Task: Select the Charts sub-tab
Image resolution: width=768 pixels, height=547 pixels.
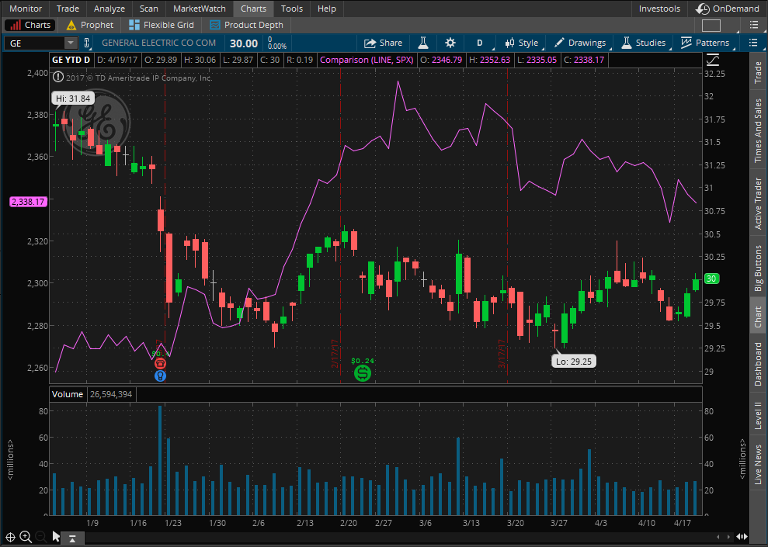Action: click(x=30, y=25)
